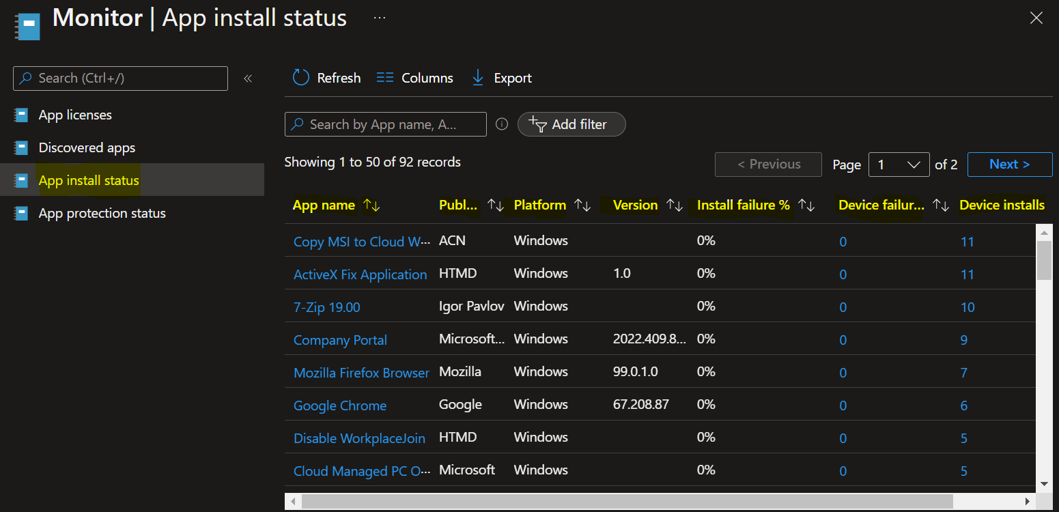Click the Add filter button

click(571, 124)
